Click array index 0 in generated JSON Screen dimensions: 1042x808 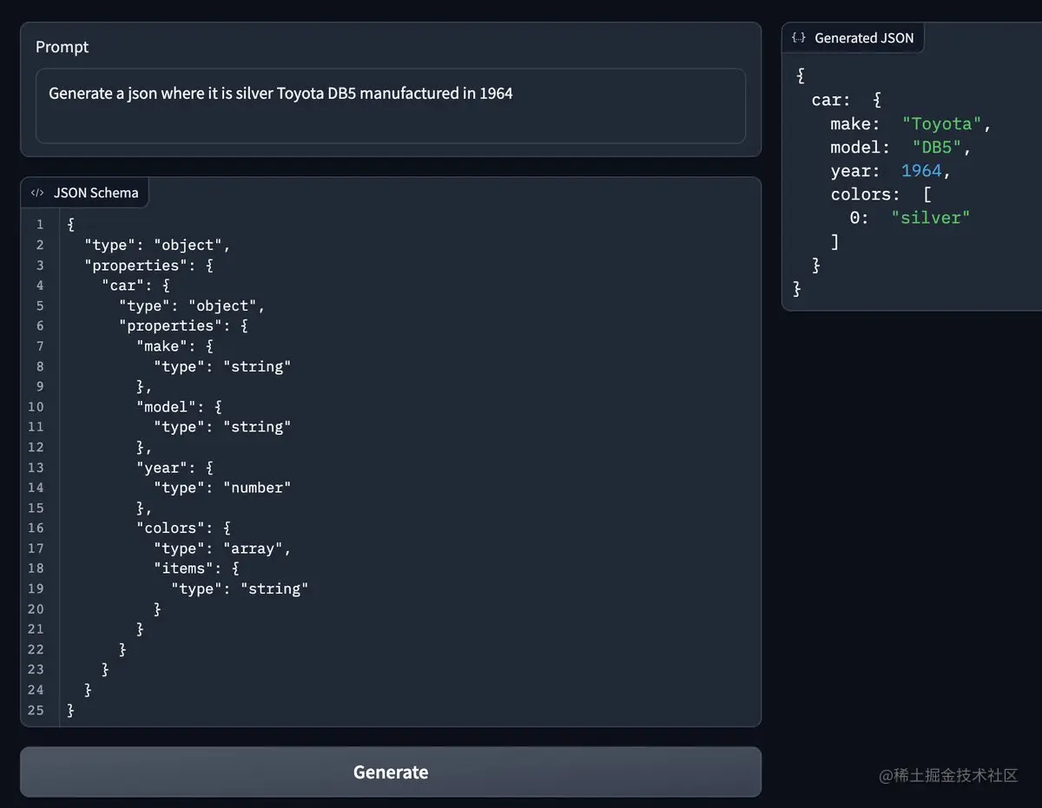[859, 218]
